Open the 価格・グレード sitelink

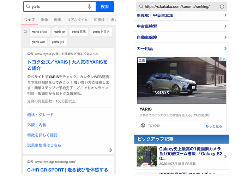[x=40, y=115]
